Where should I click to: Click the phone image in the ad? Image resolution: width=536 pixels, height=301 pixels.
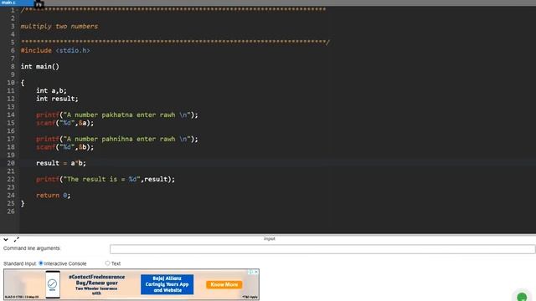(x=53, y=284)
